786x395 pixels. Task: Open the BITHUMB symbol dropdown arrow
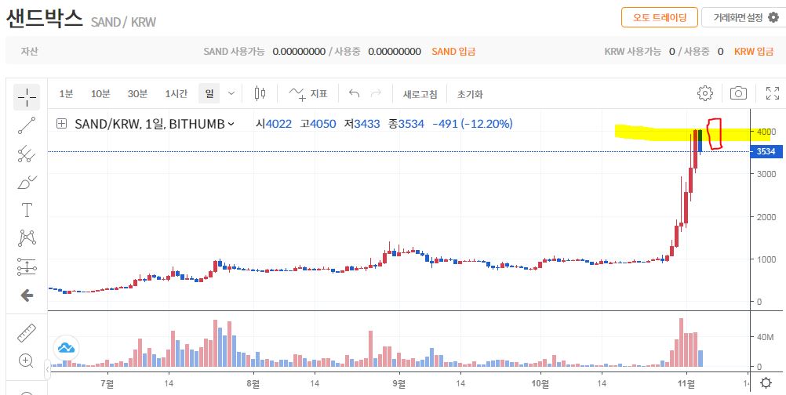point(231,124)
